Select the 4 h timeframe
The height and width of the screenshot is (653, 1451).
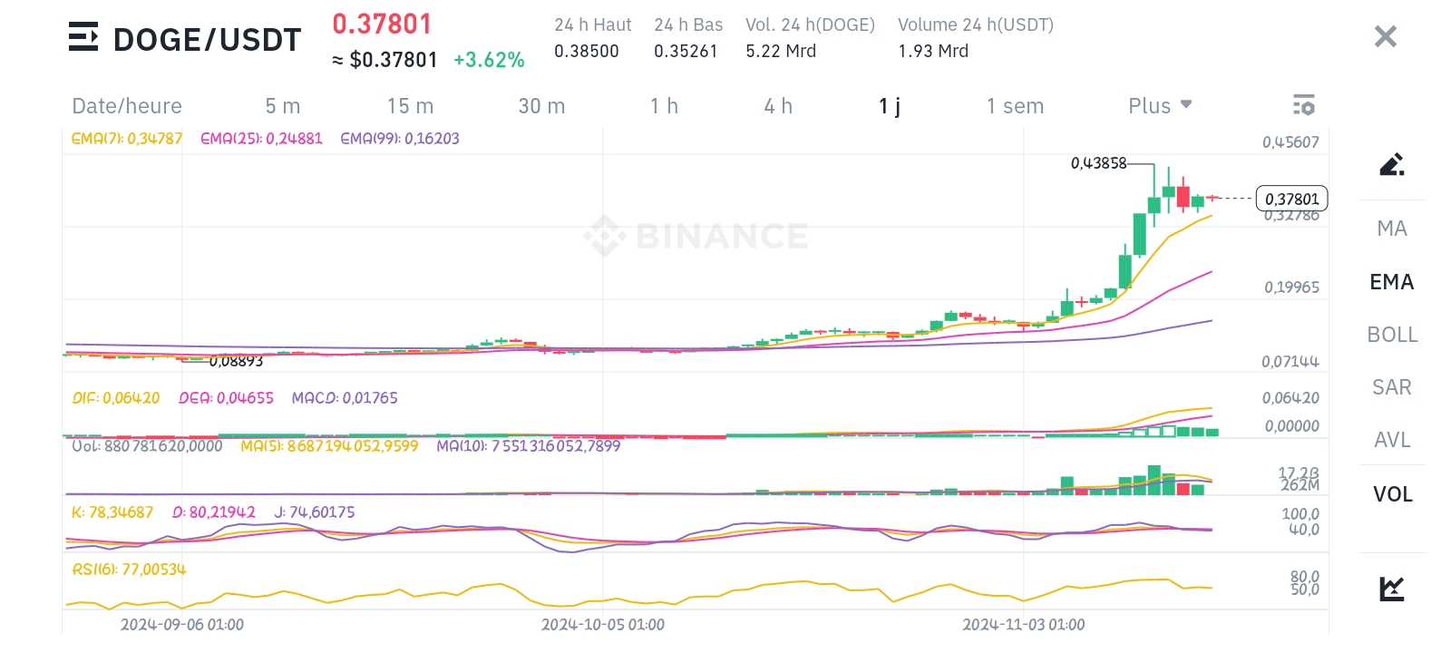click(777, 106)
